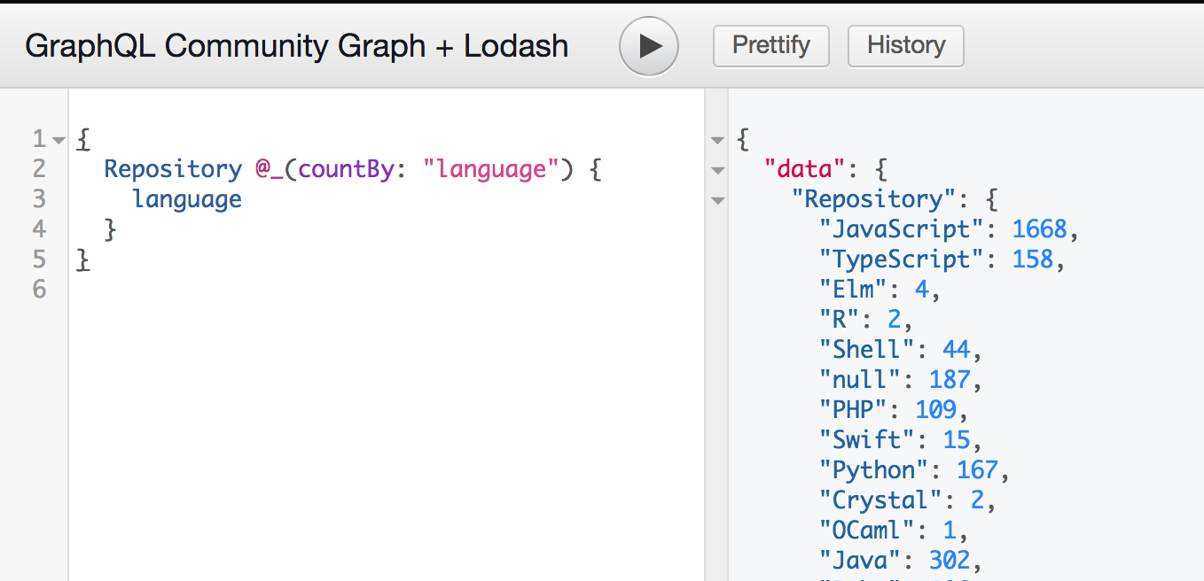Click the Prettify button
This screenshot has height=581, width=1204.
coord(770,46)
